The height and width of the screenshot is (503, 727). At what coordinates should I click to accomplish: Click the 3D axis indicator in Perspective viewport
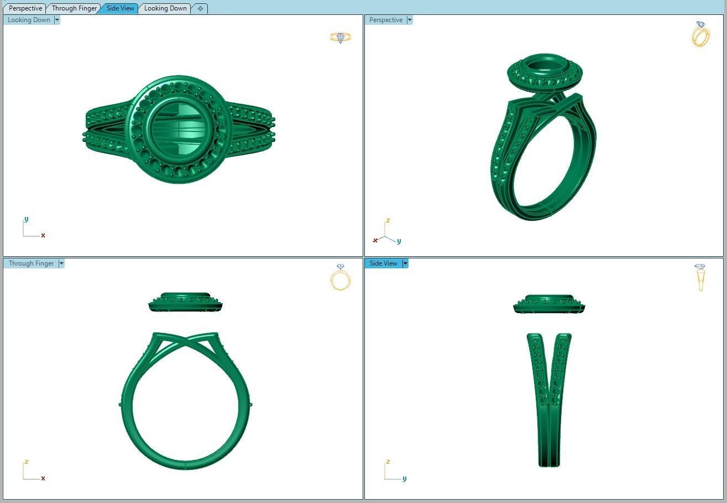(x=386, y=231)
